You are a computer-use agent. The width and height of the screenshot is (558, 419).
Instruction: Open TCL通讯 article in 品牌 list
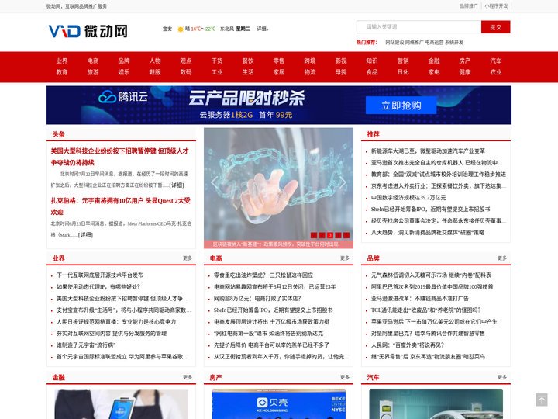425,310
